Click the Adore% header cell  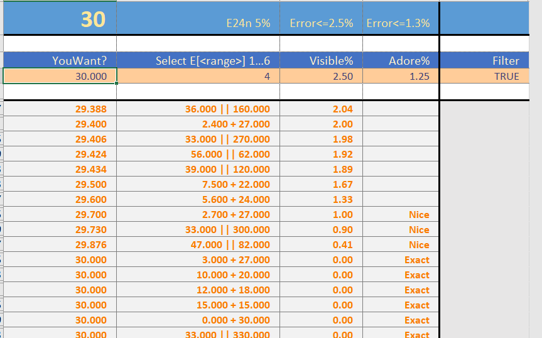(x=401, y=60)
